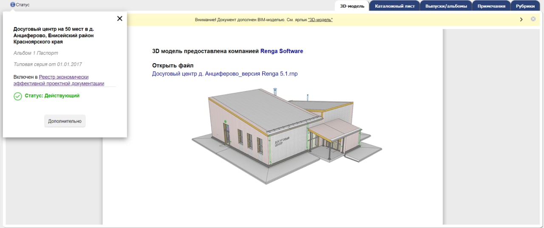The height and width of the screenshot is (228, 544).
Task: Go to the Выпуски/альбомы tab
Action: (x=446, y=6)
